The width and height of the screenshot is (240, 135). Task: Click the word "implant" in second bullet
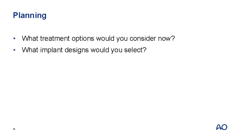click(51, 50)
